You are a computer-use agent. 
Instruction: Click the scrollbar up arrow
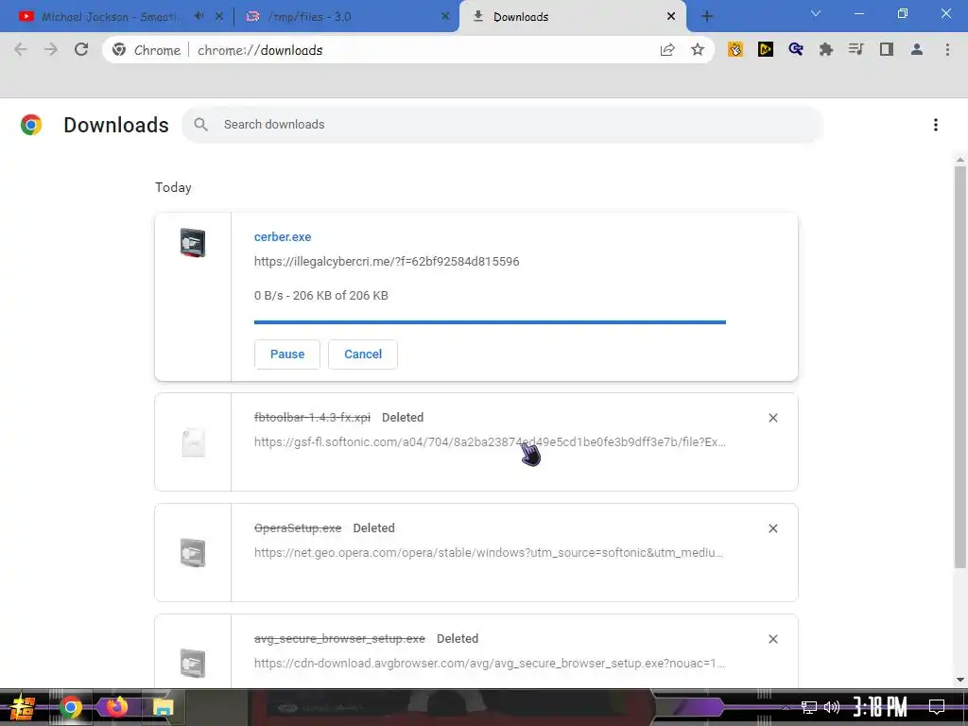(x=960, y=159)
